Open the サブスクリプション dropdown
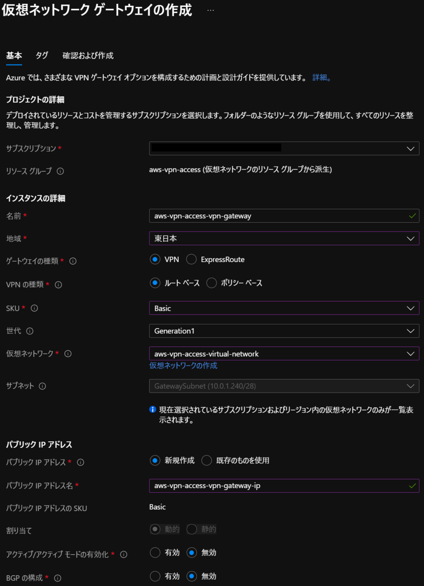The height and width of the screenshot is (586, 424). [284, 148]
